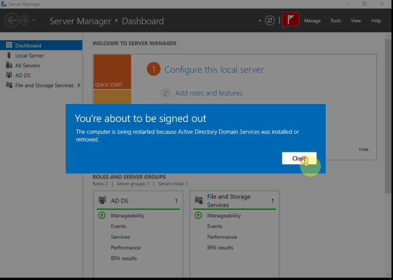Screen dimensions: 393x280
Task: Open Events in the AD DS tile
Action: (x=118, y=226)
